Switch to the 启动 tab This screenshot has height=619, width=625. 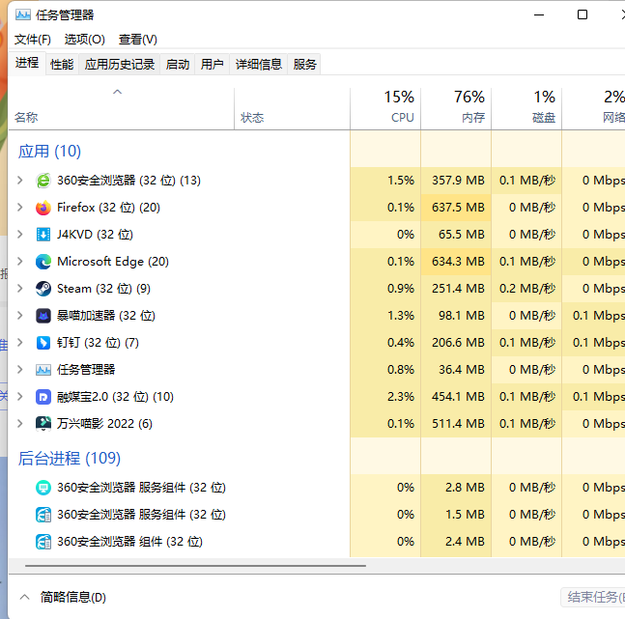point(178,64)
